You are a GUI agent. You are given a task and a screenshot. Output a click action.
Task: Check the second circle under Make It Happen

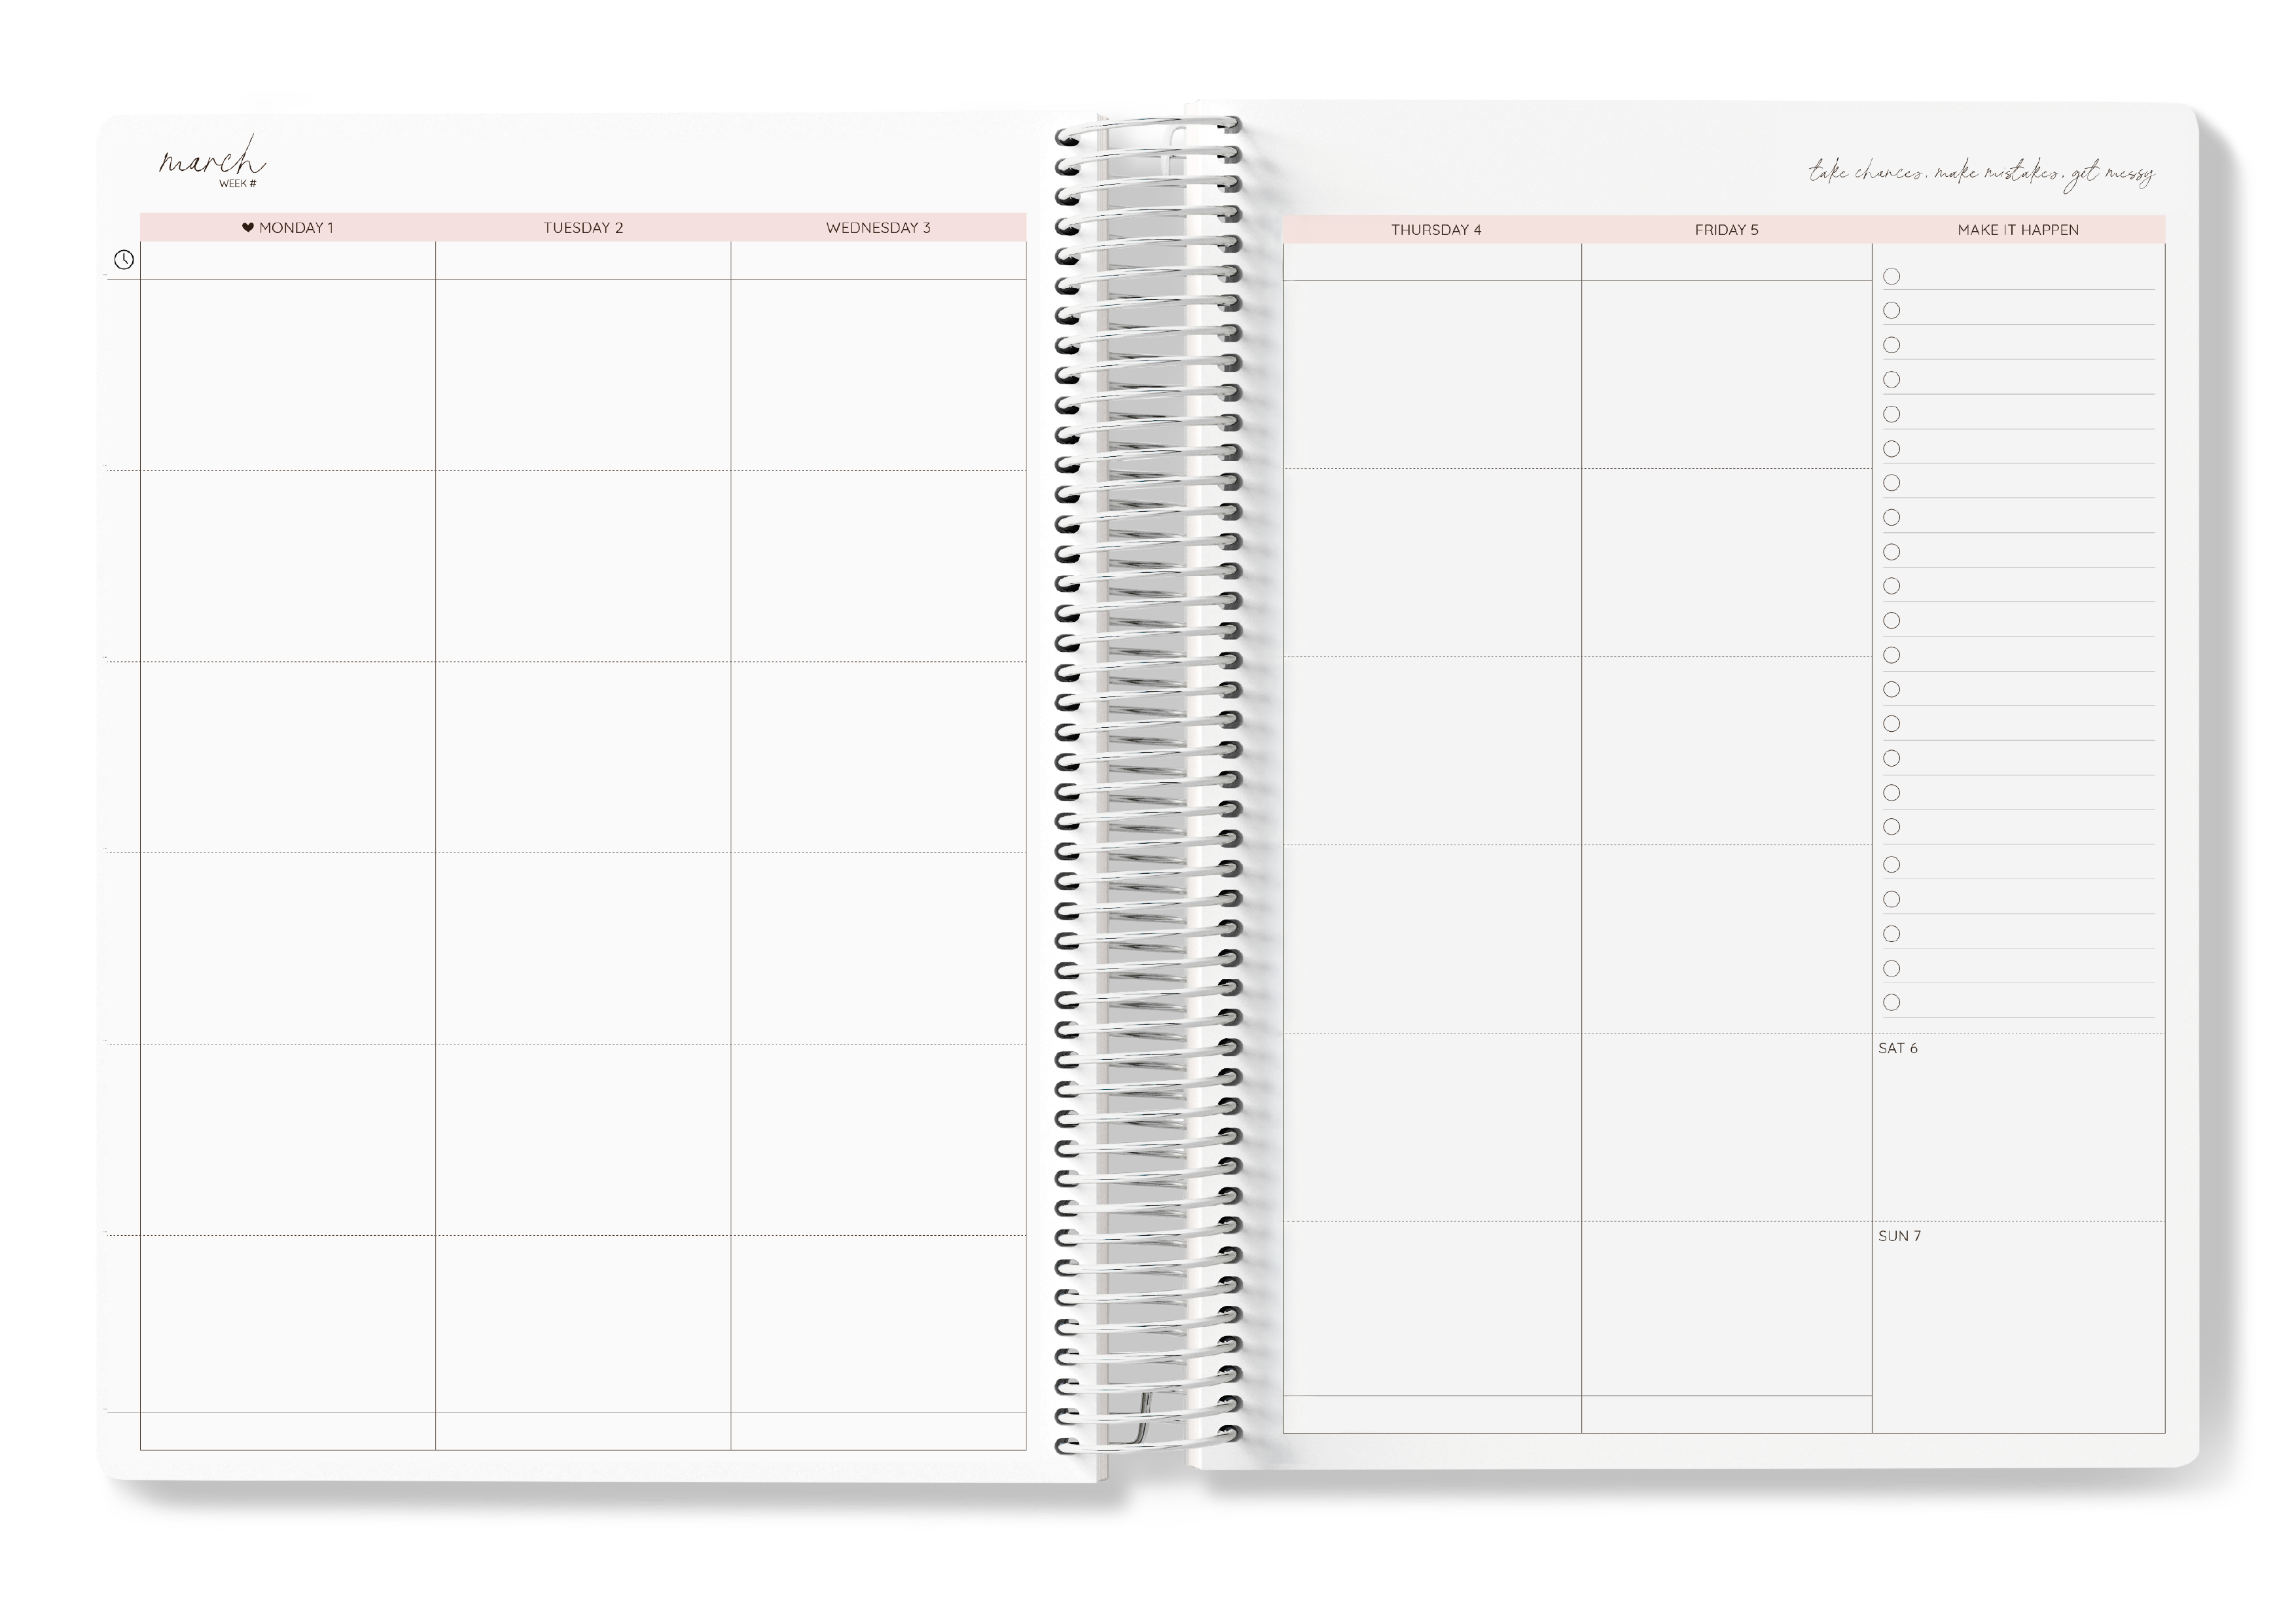coord(1892,311)
